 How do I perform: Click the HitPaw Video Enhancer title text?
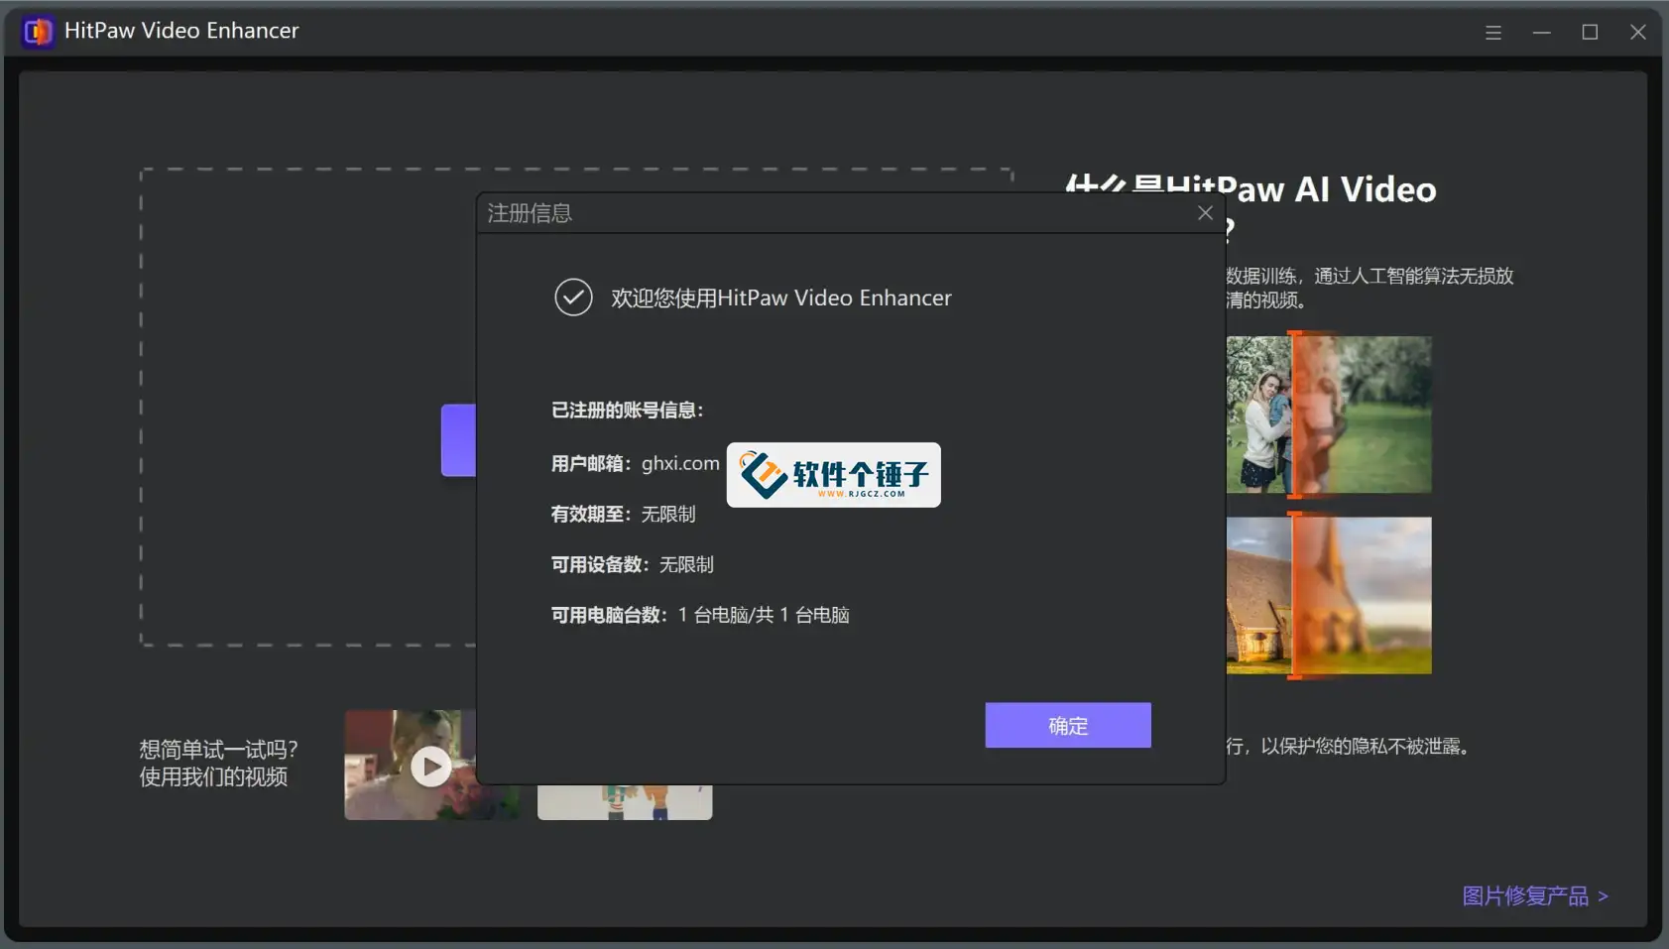coord(181,30)
